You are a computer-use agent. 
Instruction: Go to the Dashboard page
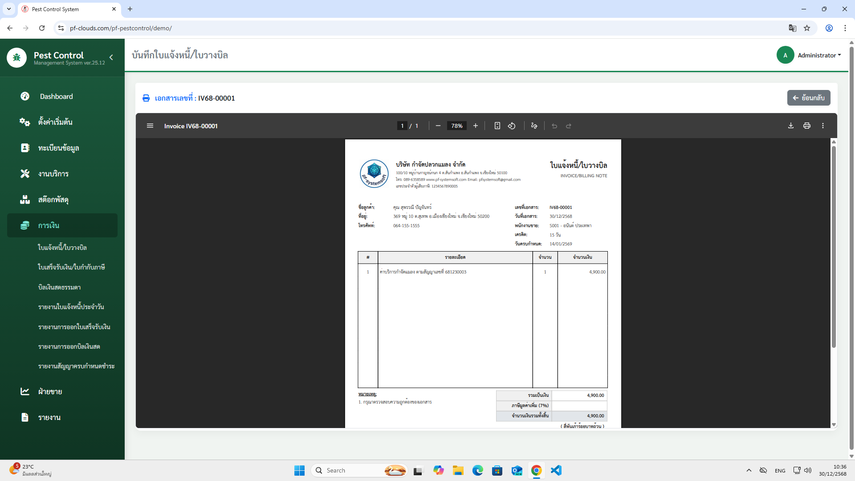click(x=56, y=96)
